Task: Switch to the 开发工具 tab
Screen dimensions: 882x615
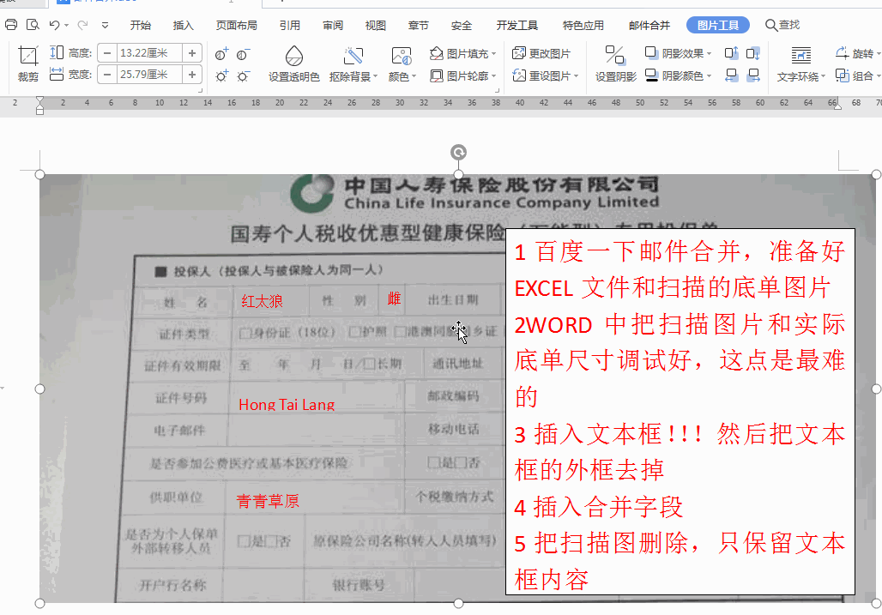Action: 517,25
